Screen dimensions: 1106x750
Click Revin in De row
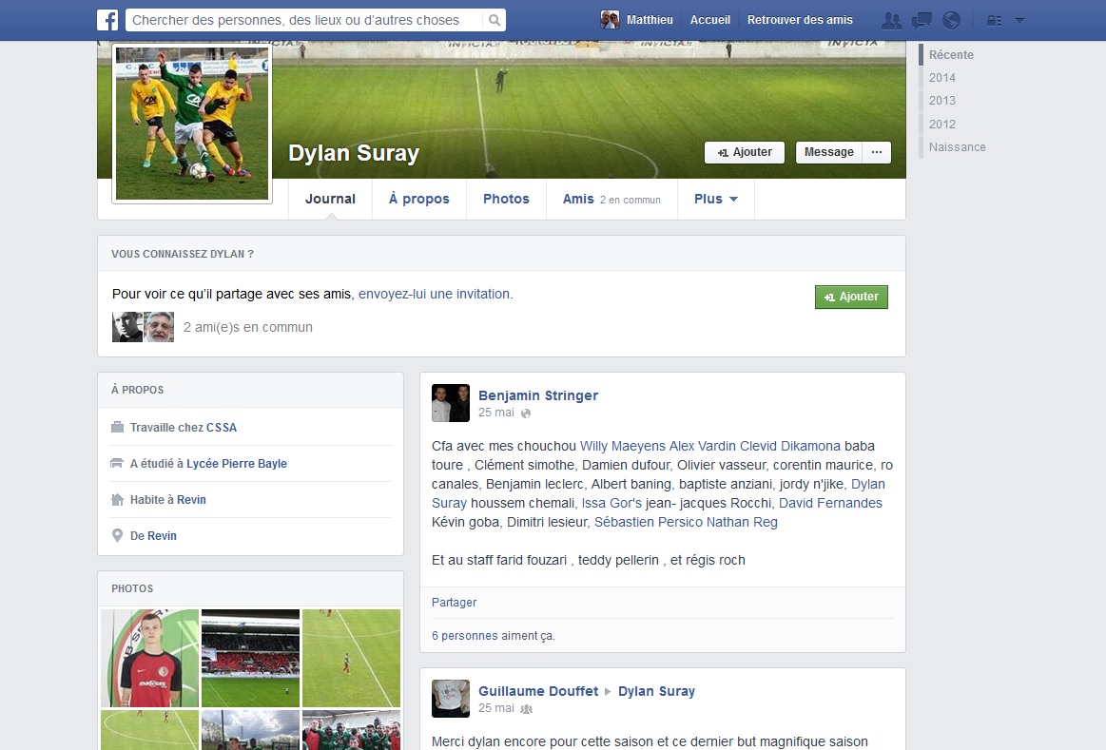click(162, 536)
